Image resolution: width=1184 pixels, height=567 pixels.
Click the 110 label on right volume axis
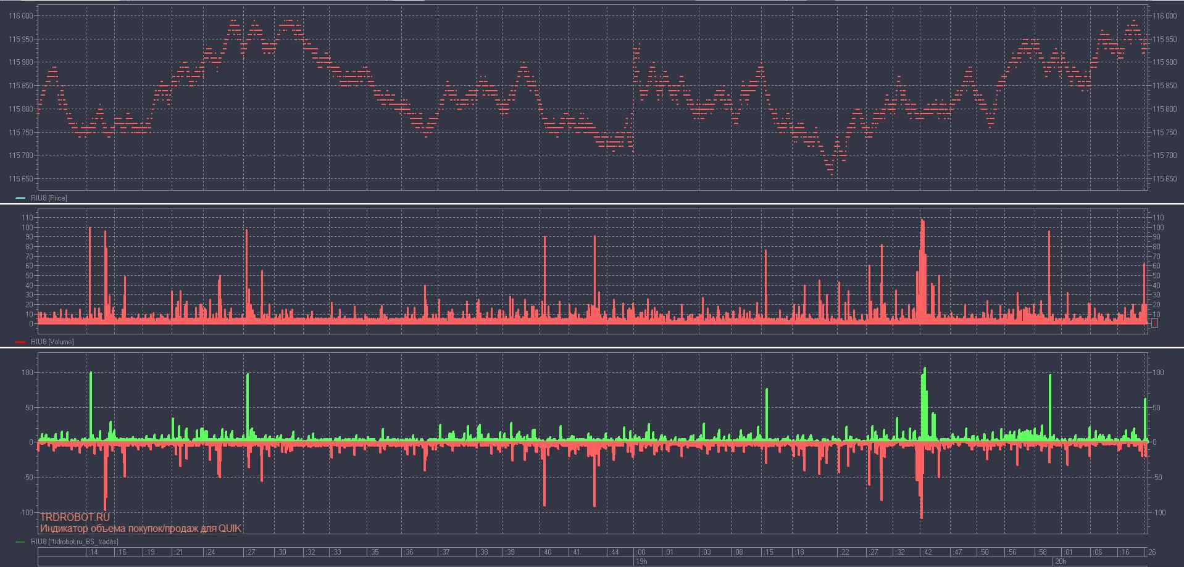1158,218
